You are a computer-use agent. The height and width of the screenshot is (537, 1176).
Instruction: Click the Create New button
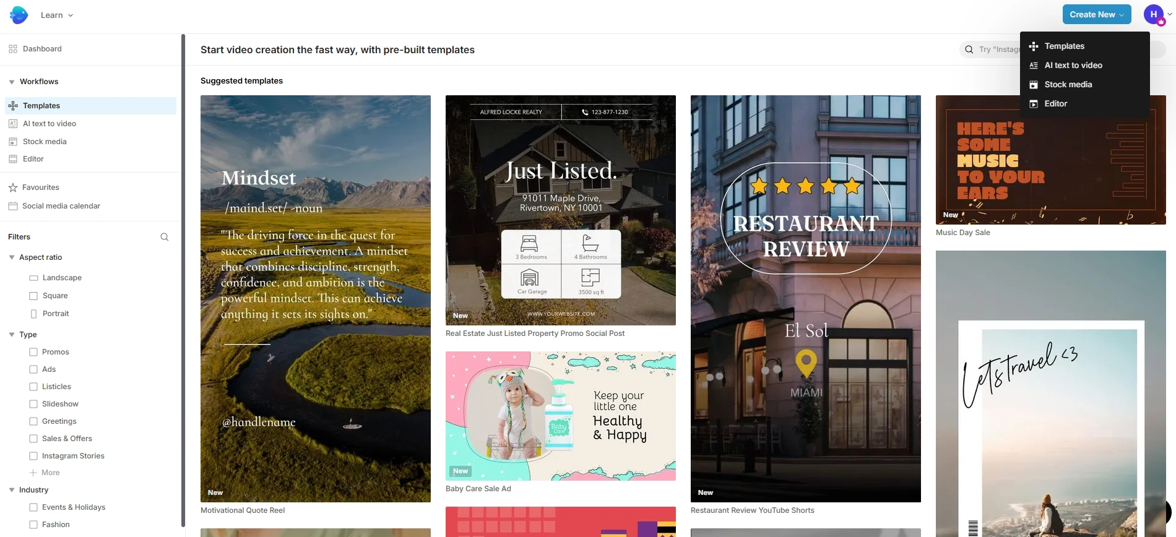coord(1097,14)
